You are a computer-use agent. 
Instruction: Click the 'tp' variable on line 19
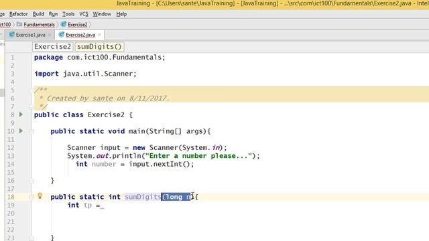(88, 206)
